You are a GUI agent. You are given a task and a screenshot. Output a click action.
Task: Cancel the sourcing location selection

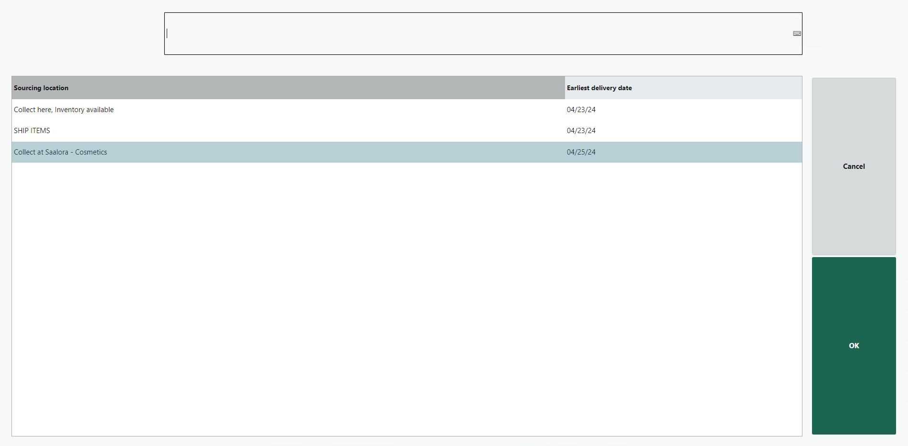[x=854, y=166]
